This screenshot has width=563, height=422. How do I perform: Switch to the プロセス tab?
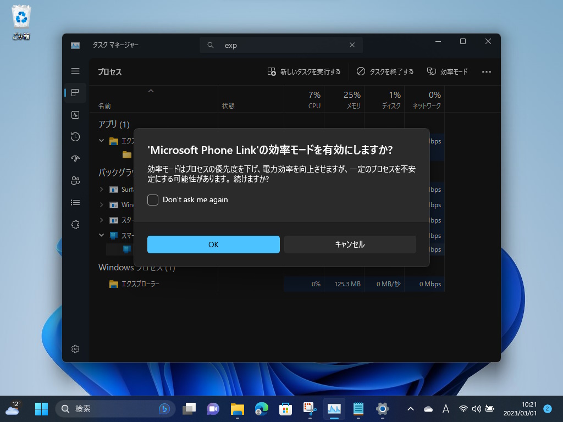tap(75, 93)
